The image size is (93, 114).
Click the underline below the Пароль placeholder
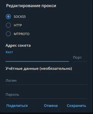(46, 99)
